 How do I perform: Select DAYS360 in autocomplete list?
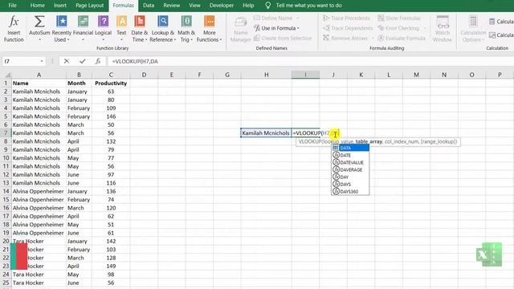point(350,191)
